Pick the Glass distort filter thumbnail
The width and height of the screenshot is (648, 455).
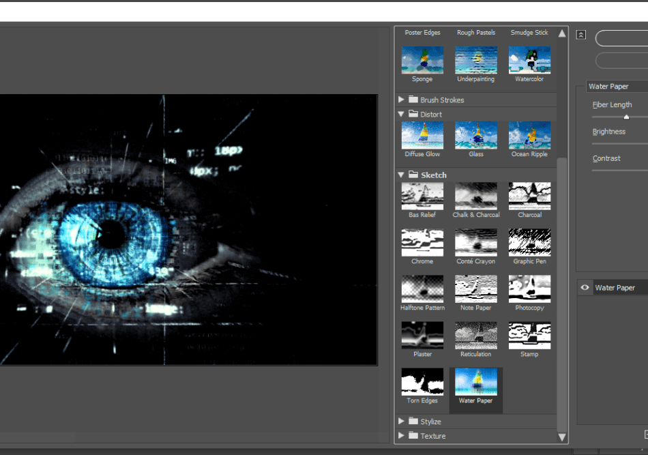click(475, 135)
